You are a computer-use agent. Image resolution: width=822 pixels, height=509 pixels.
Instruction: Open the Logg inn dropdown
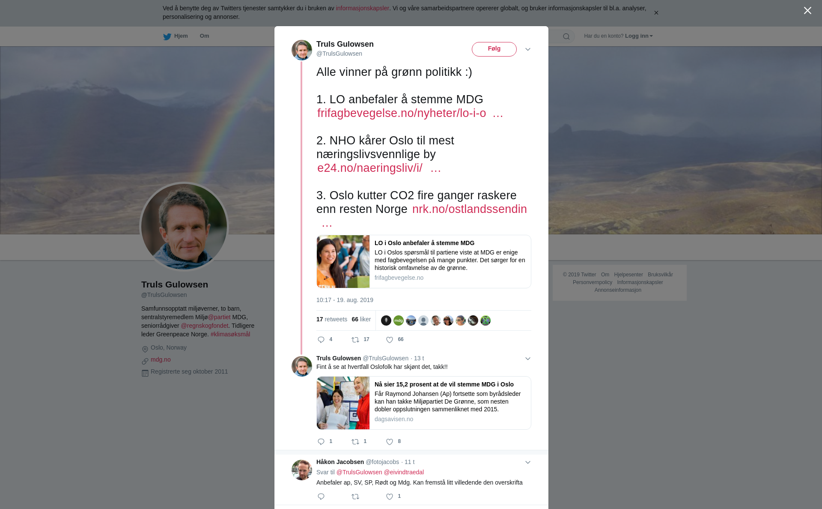coord(639,36)
